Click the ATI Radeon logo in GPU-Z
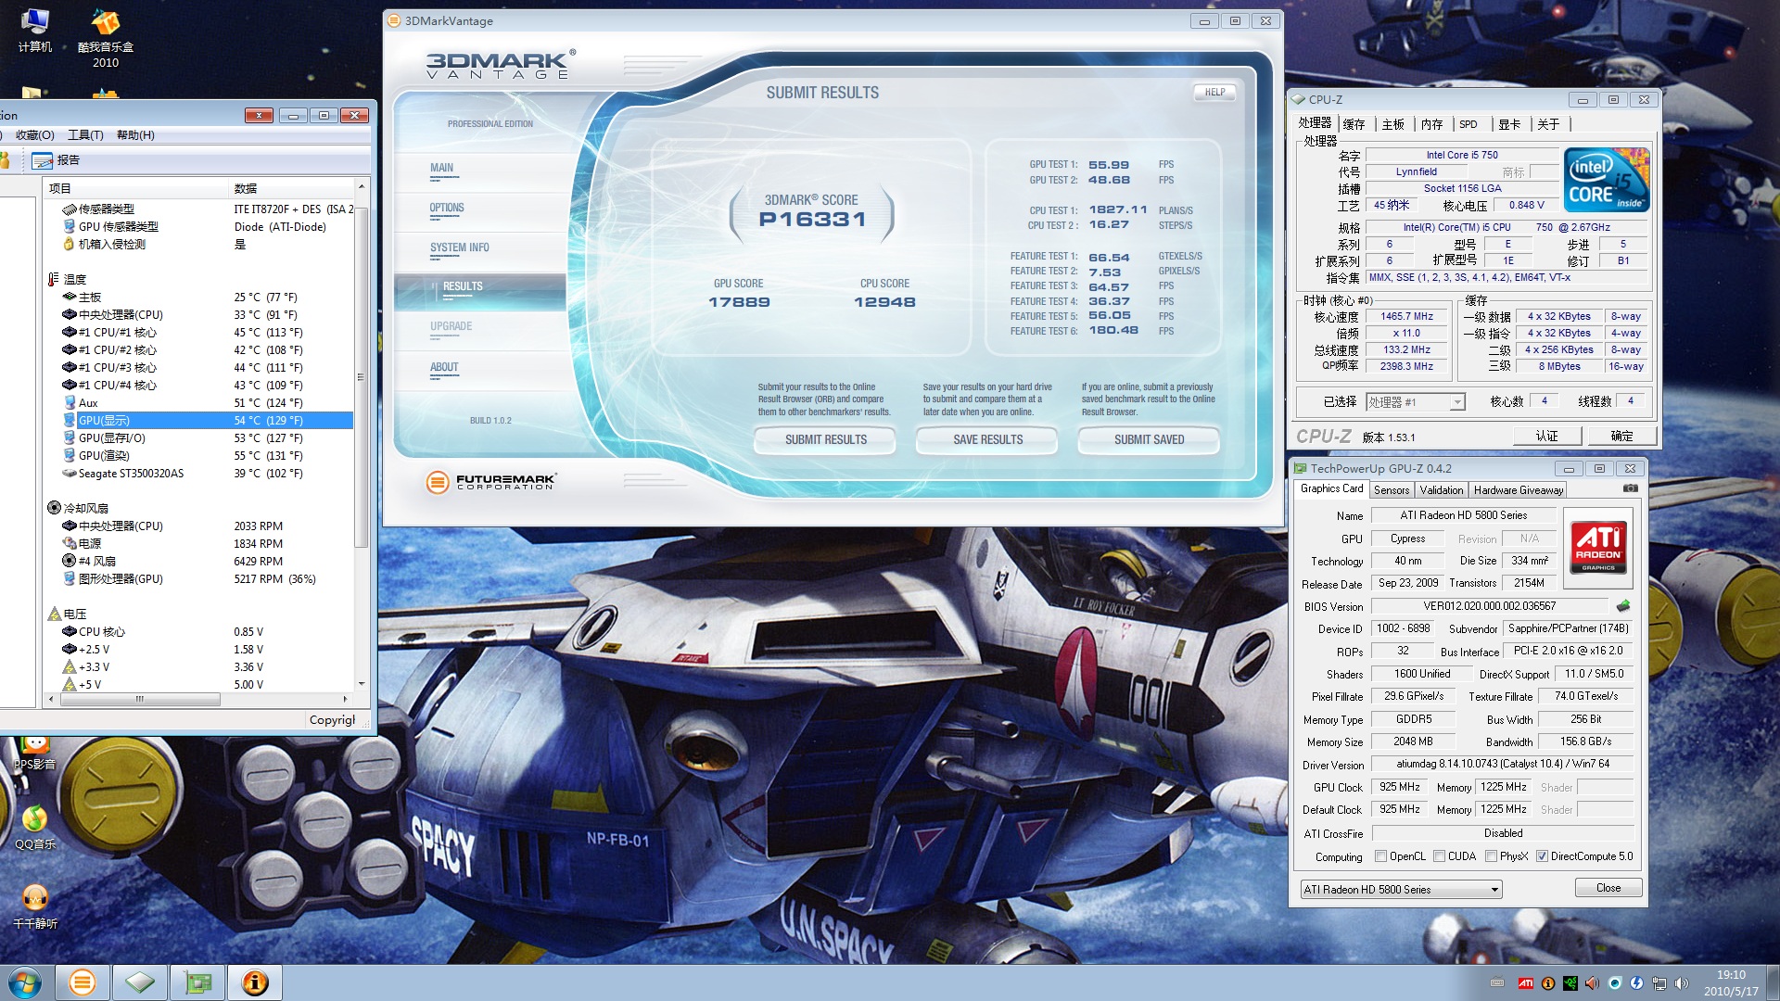The width and height of the screenshot is (1780, 1001). point(1598,547)
